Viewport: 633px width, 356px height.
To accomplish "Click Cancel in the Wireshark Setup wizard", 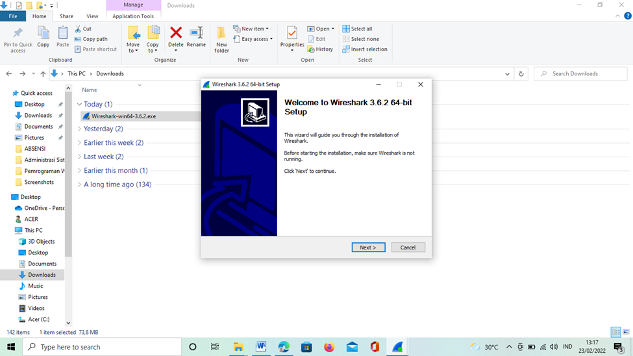I will [x=408, y=248].
